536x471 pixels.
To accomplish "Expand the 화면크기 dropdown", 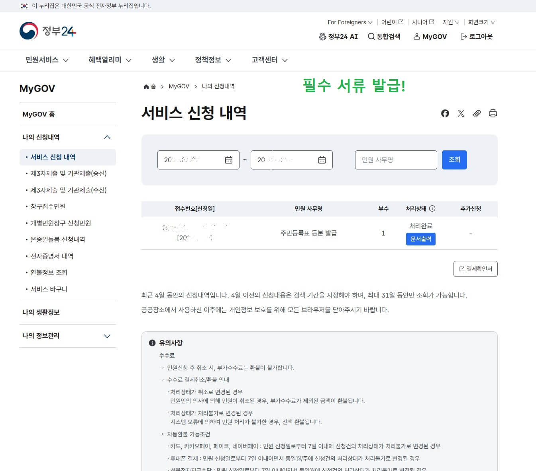I will point(481,22).
